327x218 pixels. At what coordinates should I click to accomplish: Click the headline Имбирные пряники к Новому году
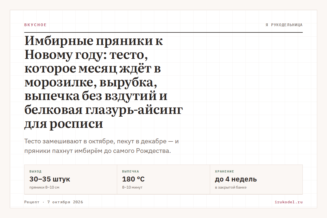point(104,83)
